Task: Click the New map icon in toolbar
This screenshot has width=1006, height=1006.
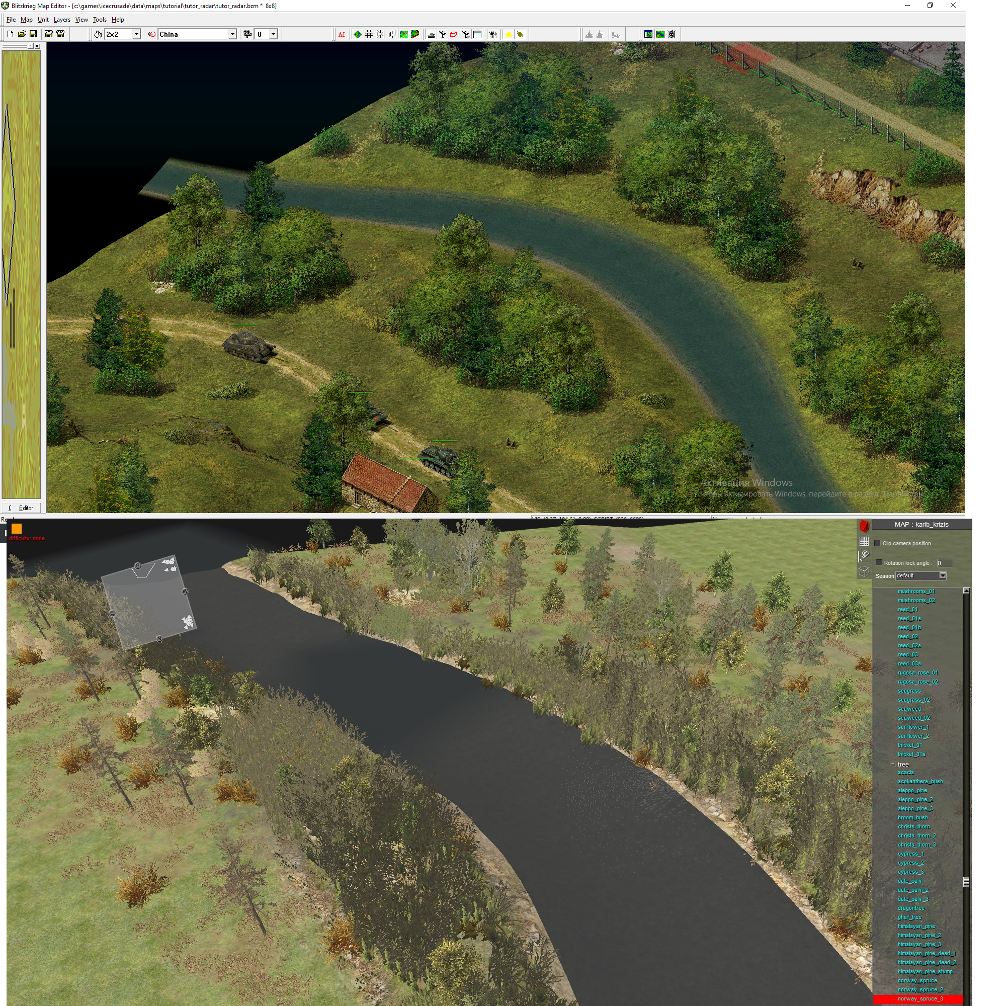Action: 10,34
